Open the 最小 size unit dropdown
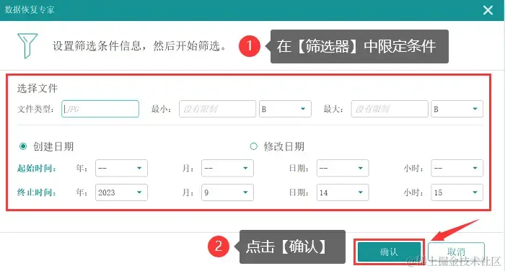Image resolution: width=505 pixels, height=271 pixels. [x=285, y=109]
